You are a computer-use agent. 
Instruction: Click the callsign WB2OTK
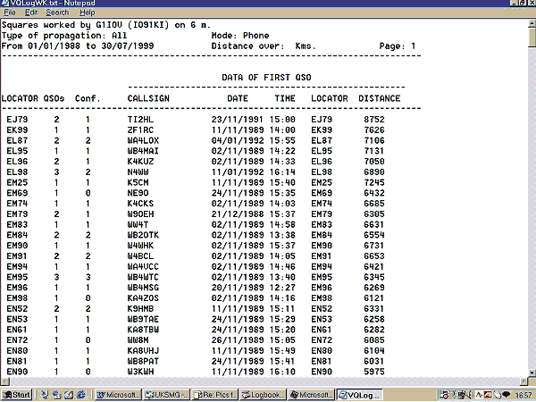(143, 235)
